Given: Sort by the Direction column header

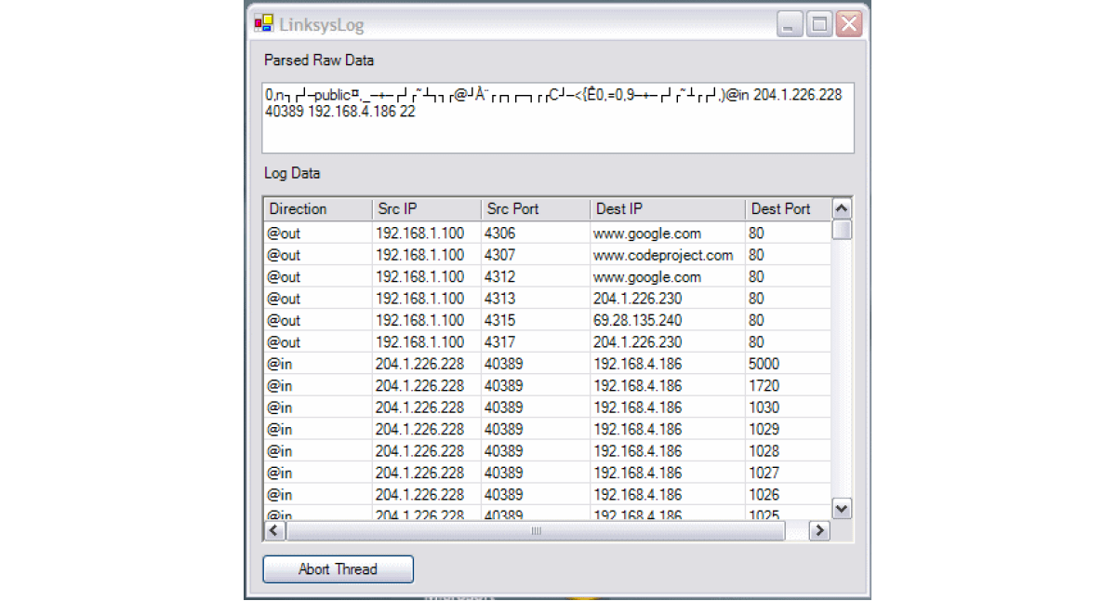Looking at the screenshot, I should tap(317, 209).
